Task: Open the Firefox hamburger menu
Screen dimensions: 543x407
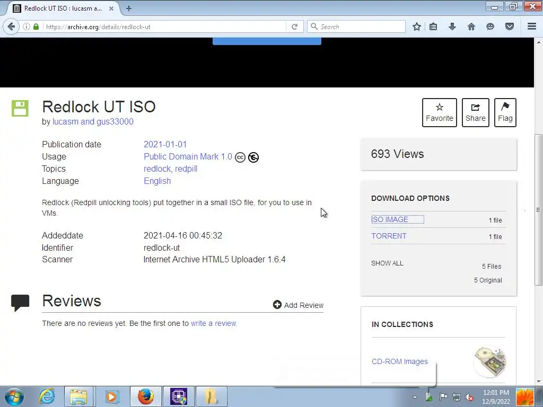Action: coord(532,26)
